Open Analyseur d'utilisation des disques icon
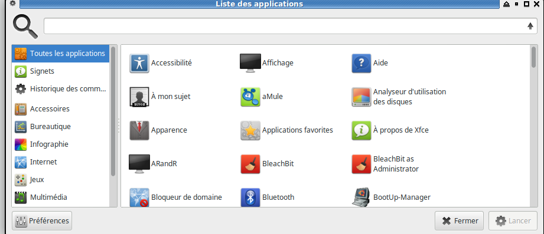 point(361,97)
